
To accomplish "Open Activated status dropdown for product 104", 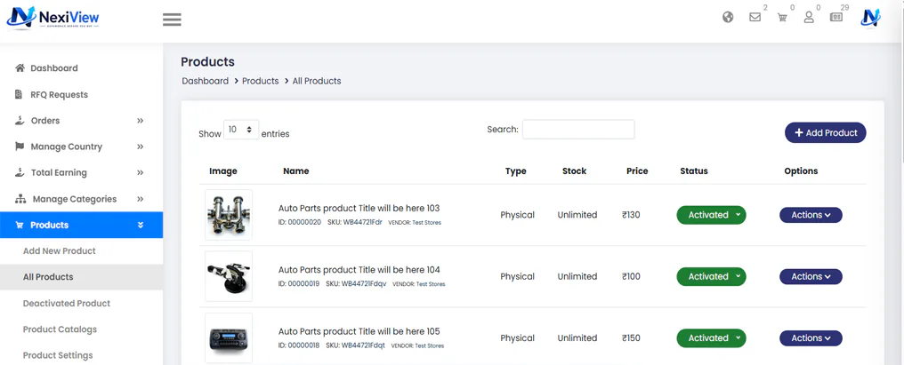I will pos(711,276).
